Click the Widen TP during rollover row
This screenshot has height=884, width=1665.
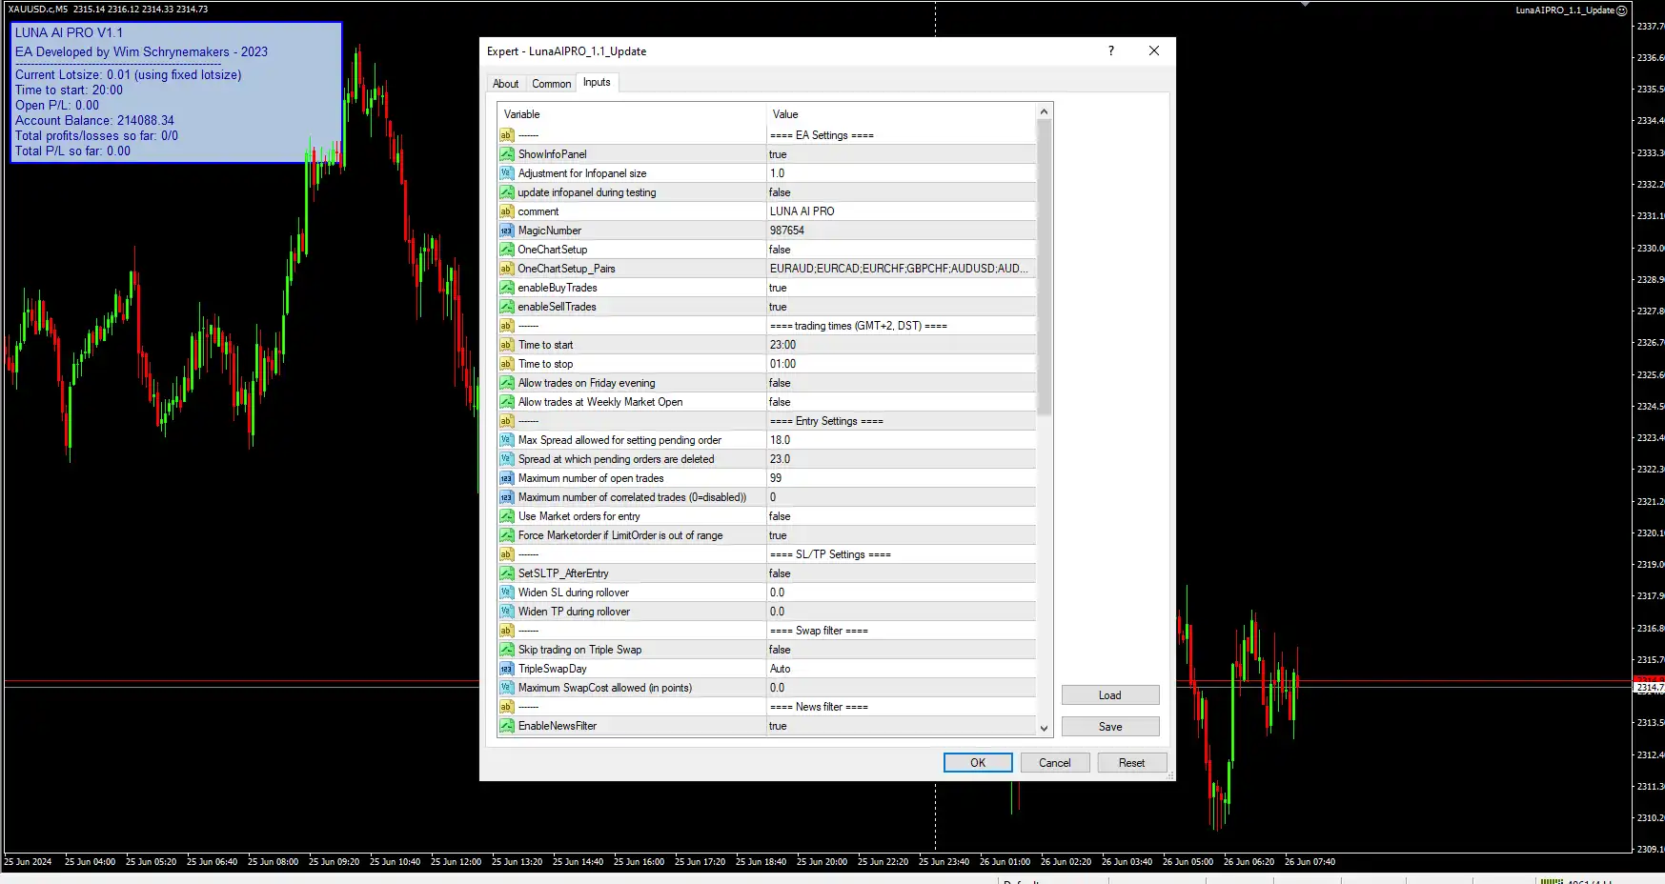(766, 612)
